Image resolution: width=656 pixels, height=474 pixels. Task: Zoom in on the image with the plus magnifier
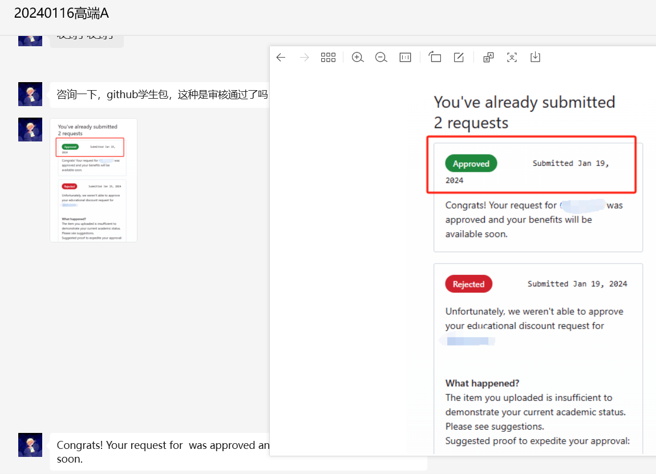tap(358, 57)
